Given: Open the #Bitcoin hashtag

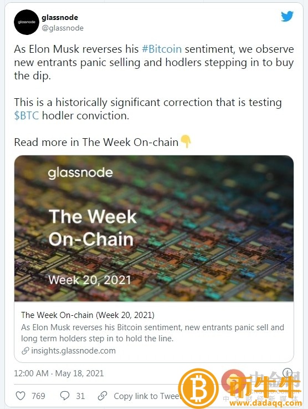Looking at the screenshot, I should (162, 49).
